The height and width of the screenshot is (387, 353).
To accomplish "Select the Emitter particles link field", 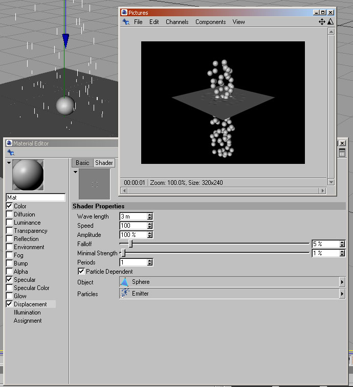I will (232, 294).
